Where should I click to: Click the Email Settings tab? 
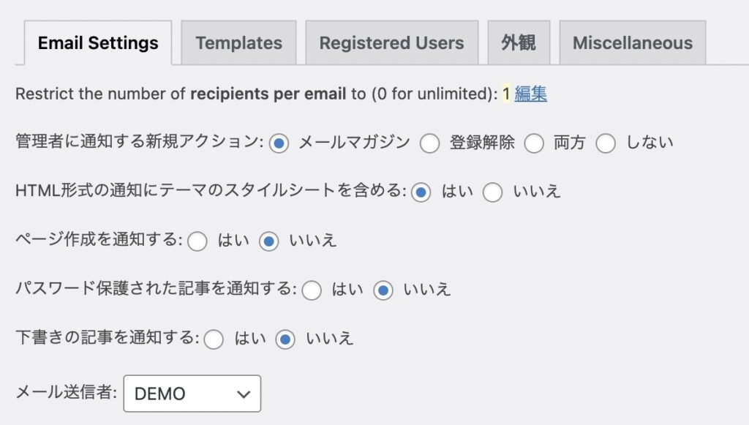click(x=98, y=43)
